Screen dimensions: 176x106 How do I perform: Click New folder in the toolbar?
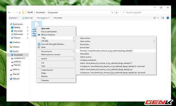pyautogui.click(x=58, y=18)
